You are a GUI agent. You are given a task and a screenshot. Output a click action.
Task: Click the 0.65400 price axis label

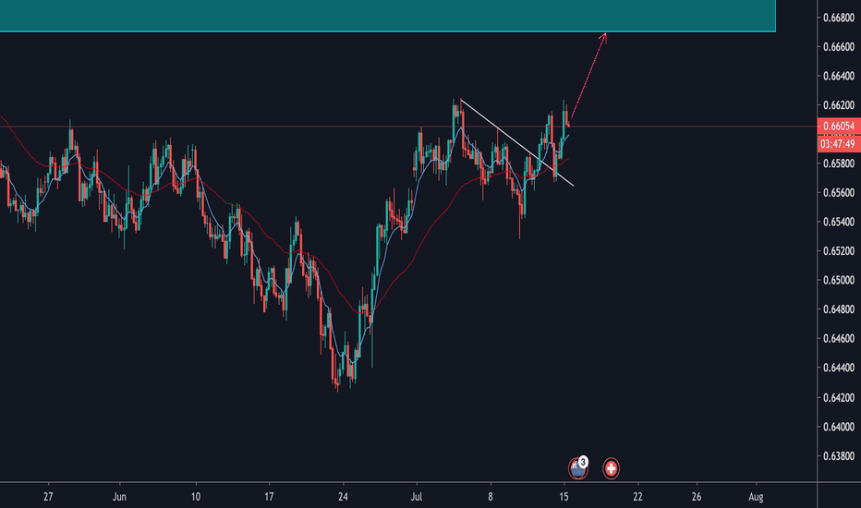click(839, 222)
